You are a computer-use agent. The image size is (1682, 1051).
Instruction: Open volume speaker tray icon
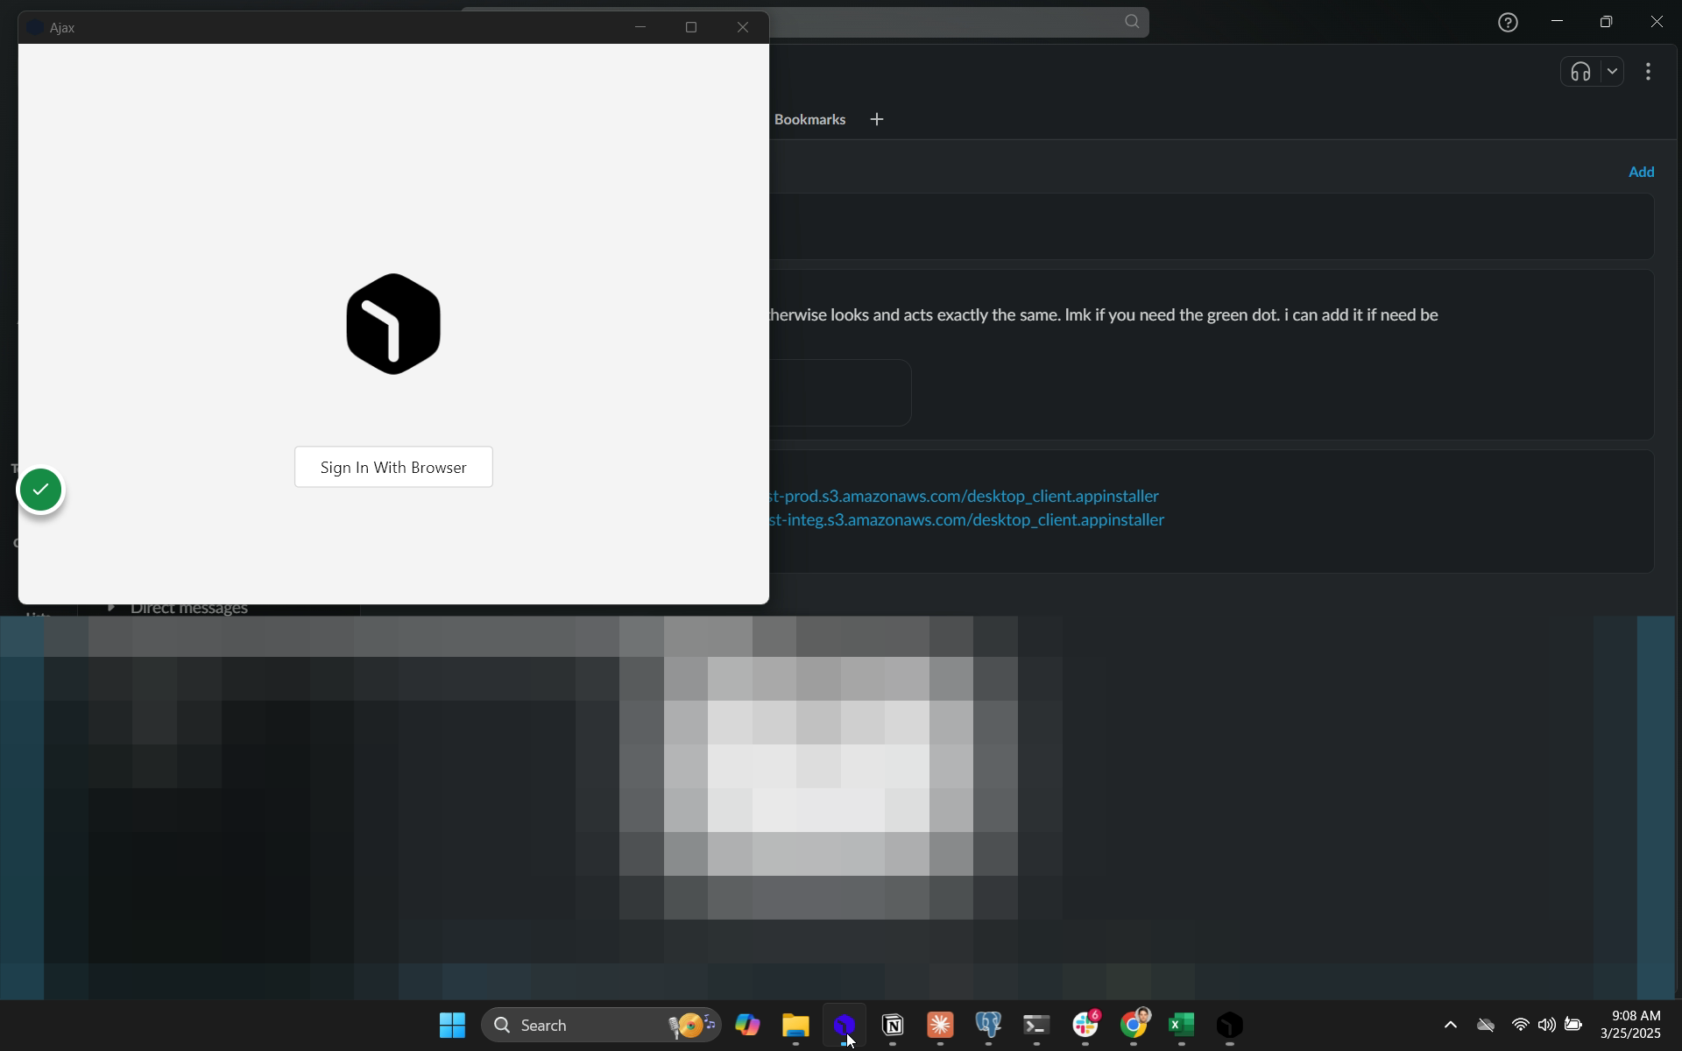click(x=1546, y=1025)
